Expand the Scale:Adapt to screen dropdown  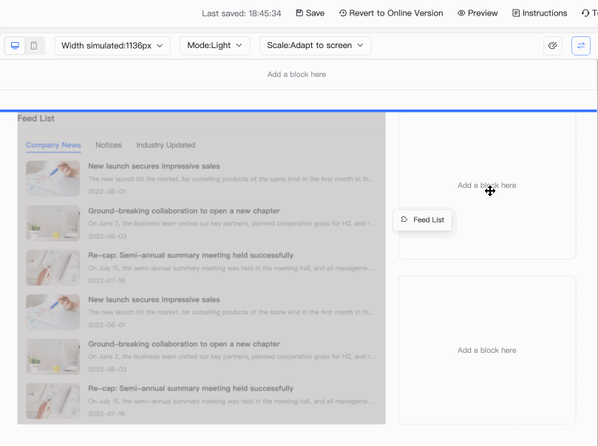315,46
